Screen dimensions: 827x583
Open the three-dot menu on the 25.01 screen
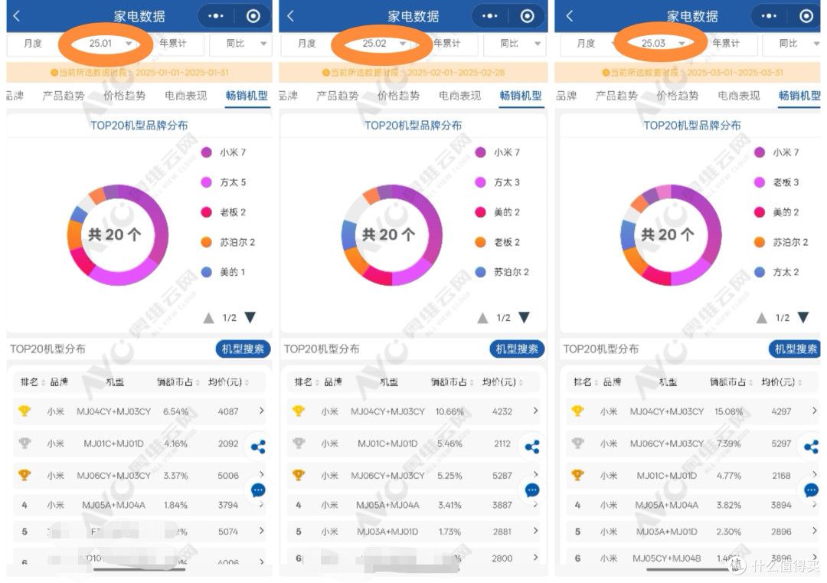click(215, 16)
